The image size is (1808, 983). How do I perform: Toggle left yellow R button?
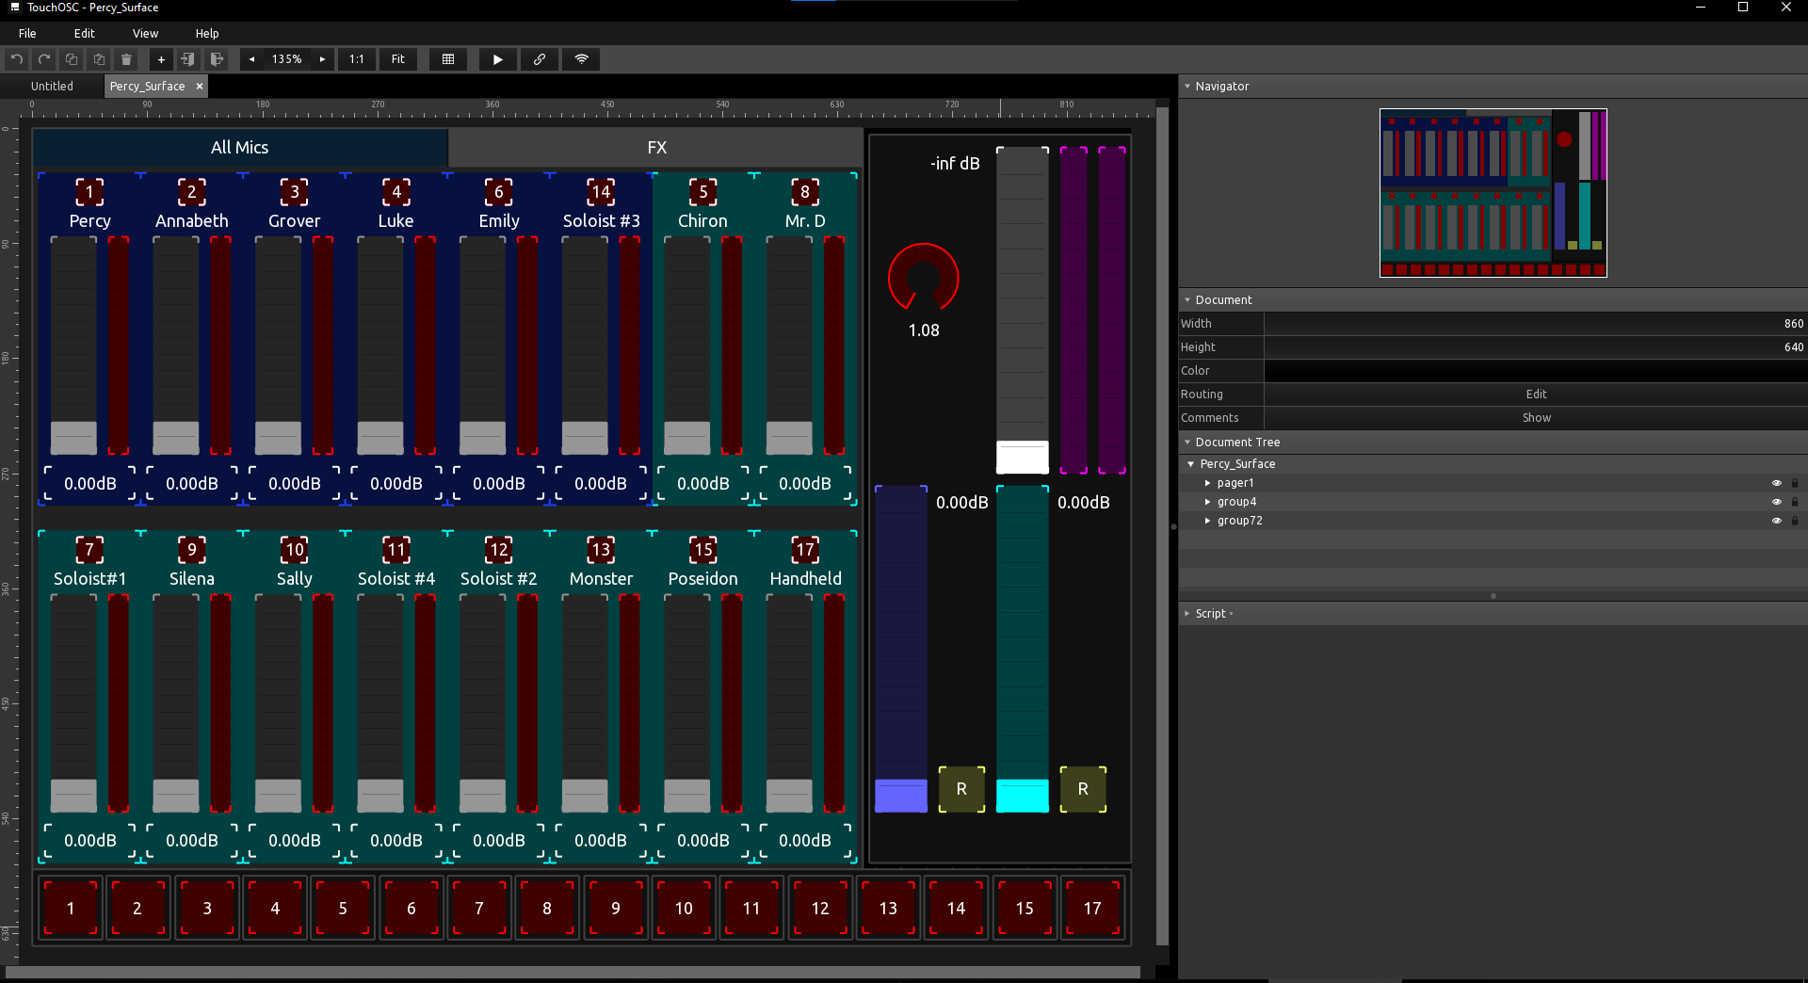961,789
